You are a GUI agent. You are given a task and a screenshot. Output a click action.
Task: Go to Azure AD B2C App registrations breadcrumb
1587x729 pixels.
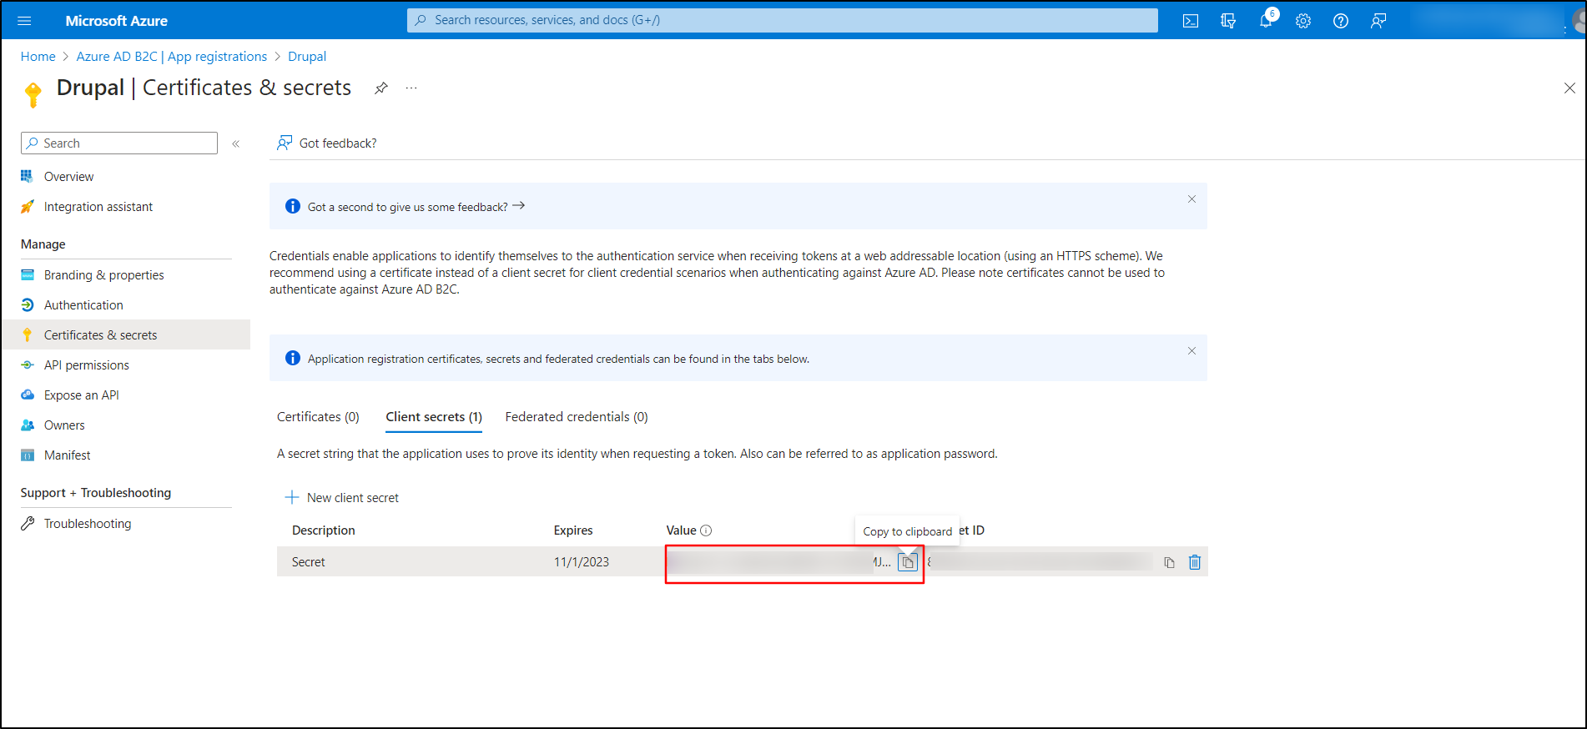click(x=172, y=57)
